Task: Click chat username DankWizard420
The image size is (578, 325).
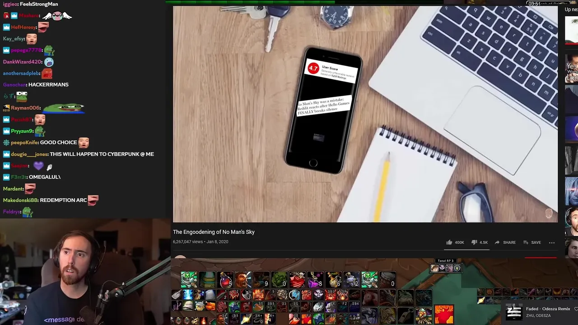Action: [22, 62]
